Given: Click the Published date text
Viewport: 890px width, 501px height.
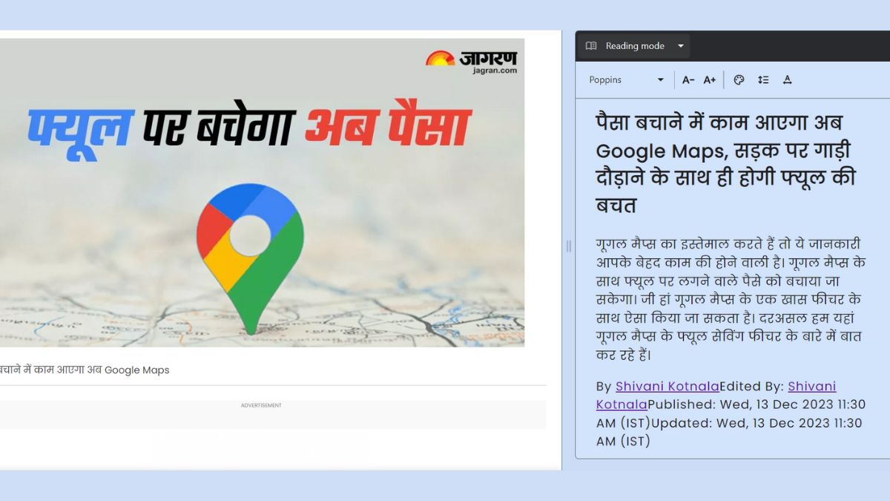Looking at the screenshot, I should point(756,405).
